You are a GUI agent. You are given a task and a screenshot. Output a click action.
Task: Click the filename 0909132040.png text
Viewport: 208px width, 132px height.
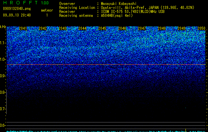(17, 9)
